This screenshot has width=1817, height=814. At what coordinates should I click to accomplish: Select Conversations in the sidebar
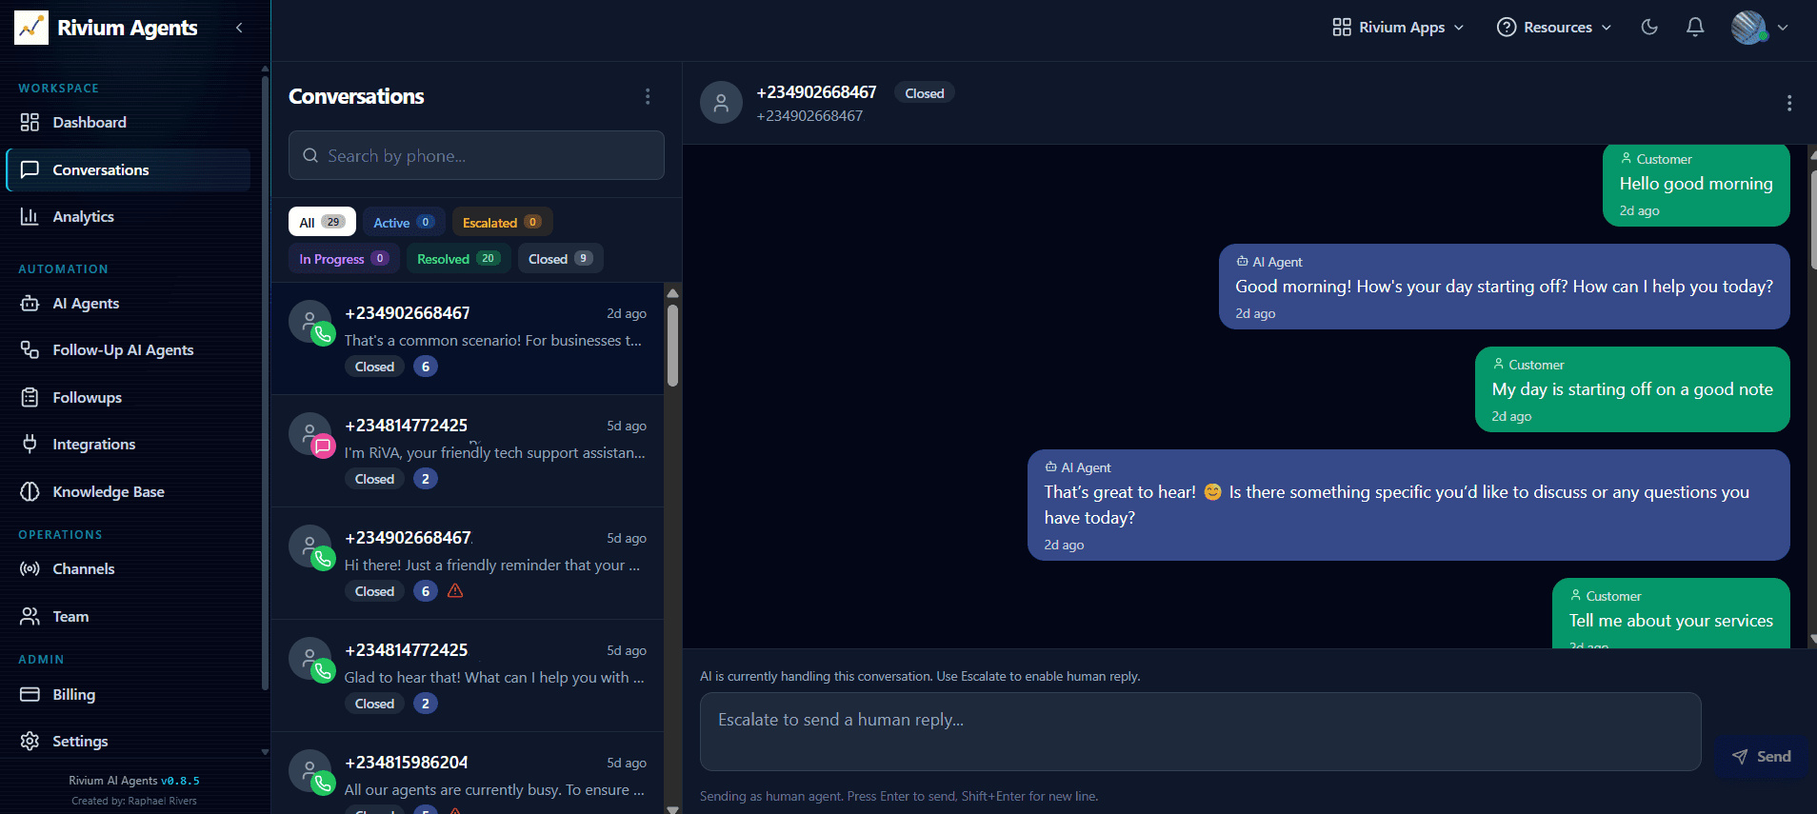click(x=128, y=169)
